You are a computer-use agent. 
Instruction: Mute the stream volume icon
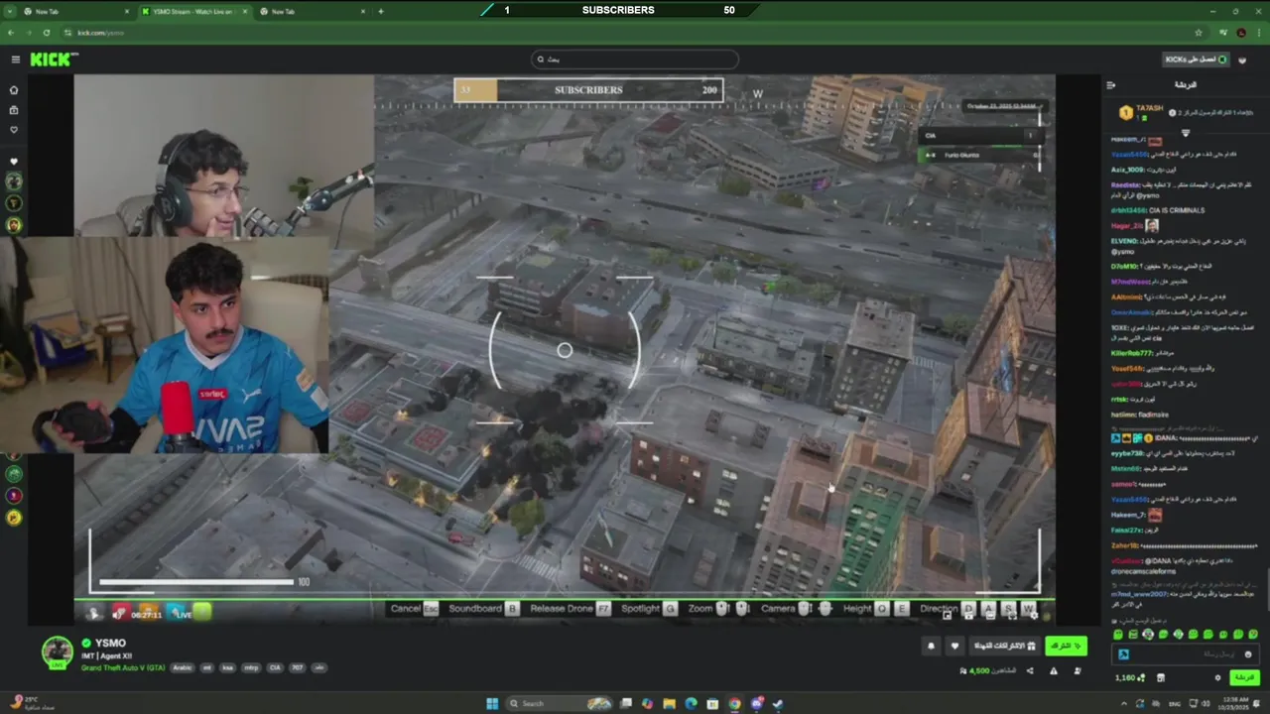119,614
